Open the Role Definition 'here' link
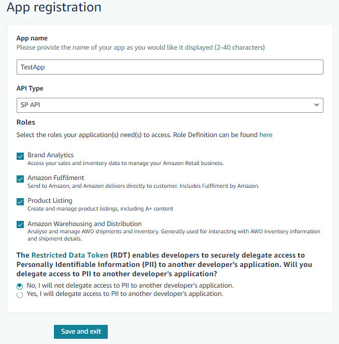The width and height of the screenshot is (339, 344). coord(266,135)
